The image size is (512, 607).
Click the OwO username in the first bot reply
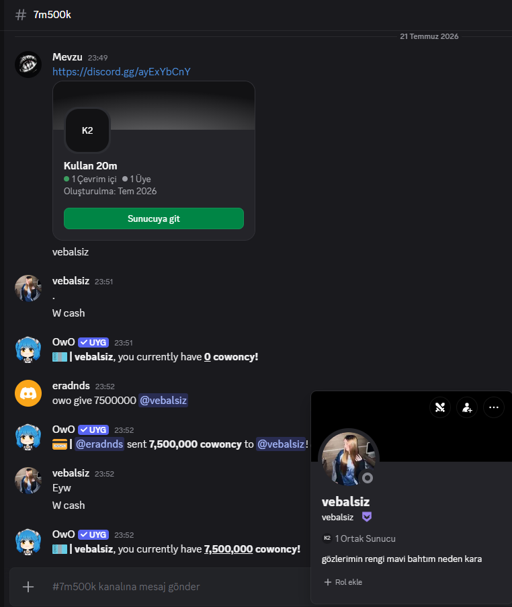63,342
